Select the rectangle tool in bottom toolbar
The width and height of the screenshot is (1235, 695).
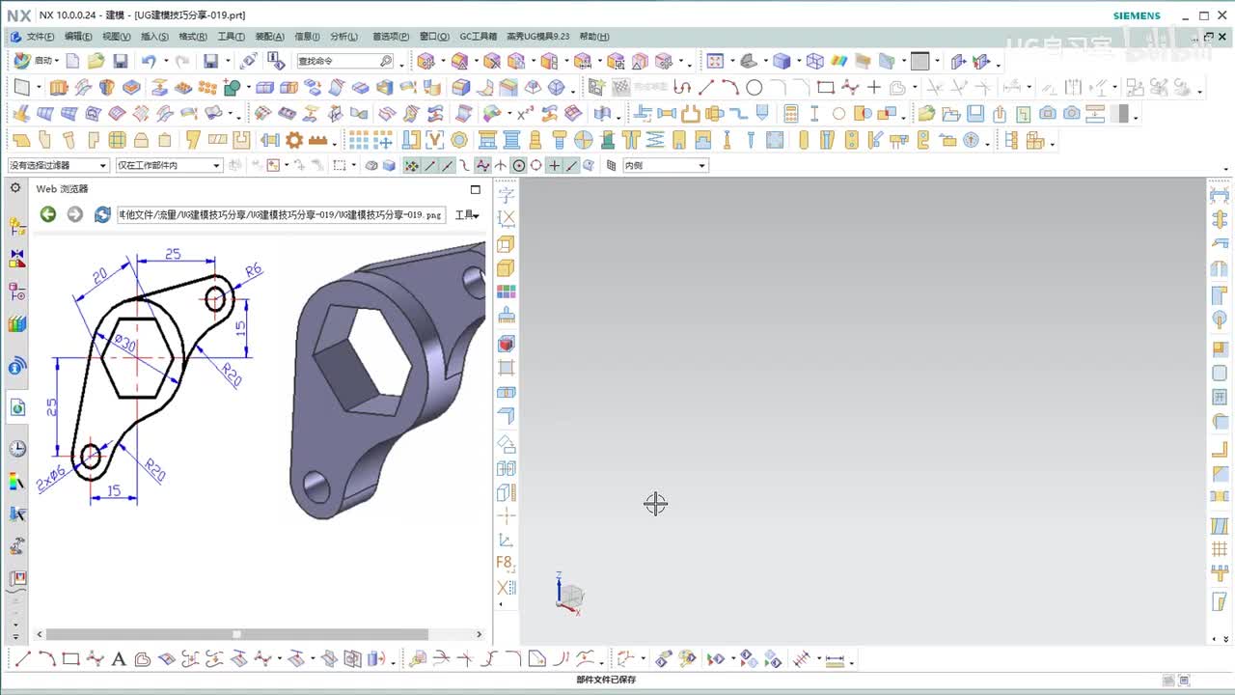pos(70,659)
